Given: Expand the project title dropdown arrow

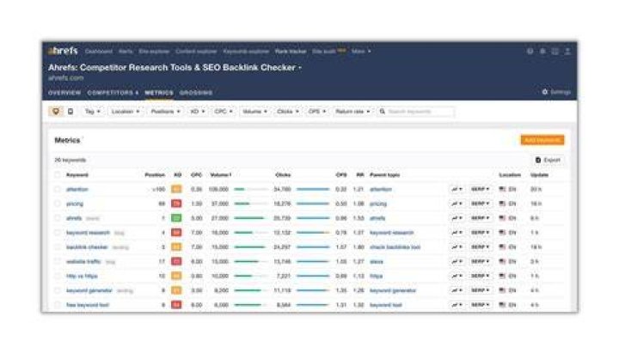Looking at the screenshot, I should 300,68.
